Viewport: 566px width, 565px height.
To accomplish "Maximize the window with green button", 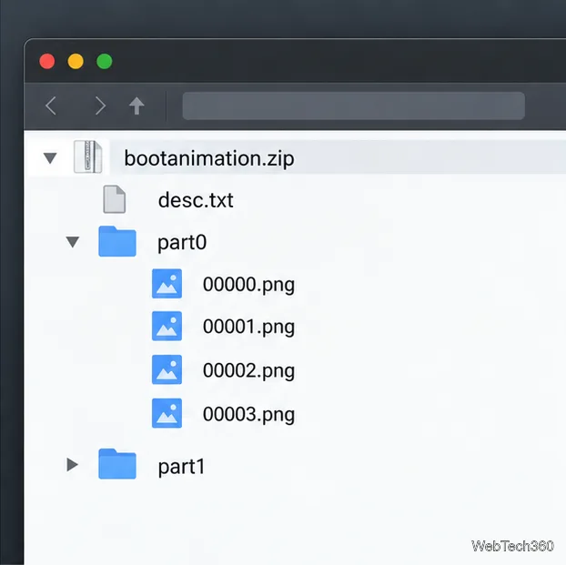I will click(105, 61).
